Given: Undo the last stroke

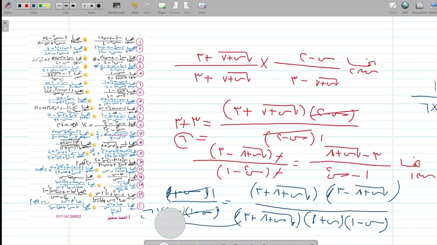Looking at the screenshot, I should pos(135,7).
